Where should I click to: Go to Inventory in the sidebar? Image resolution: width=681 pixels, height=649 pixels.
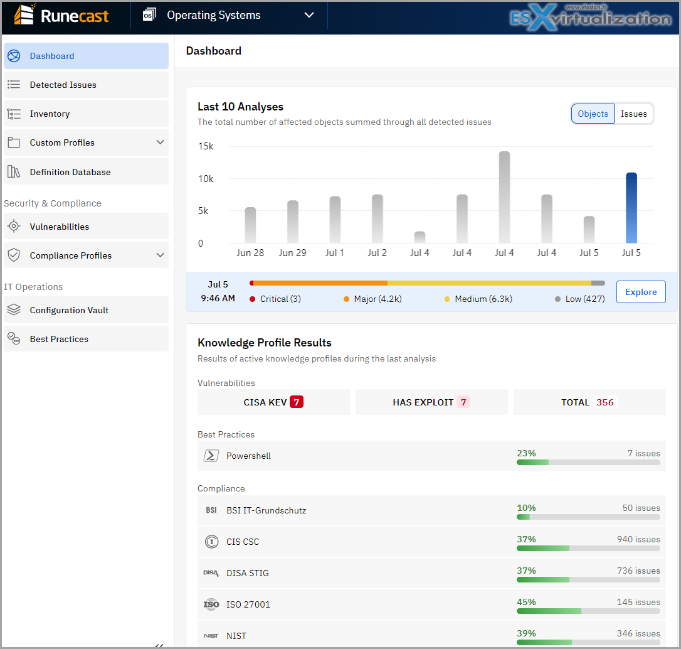click(x=86, y=114)
